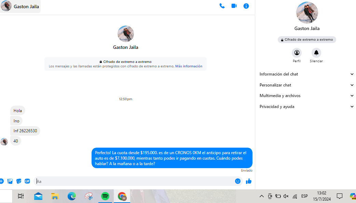
Task: Start a voice call with Gaston Jaila
Action: point(222,6)
